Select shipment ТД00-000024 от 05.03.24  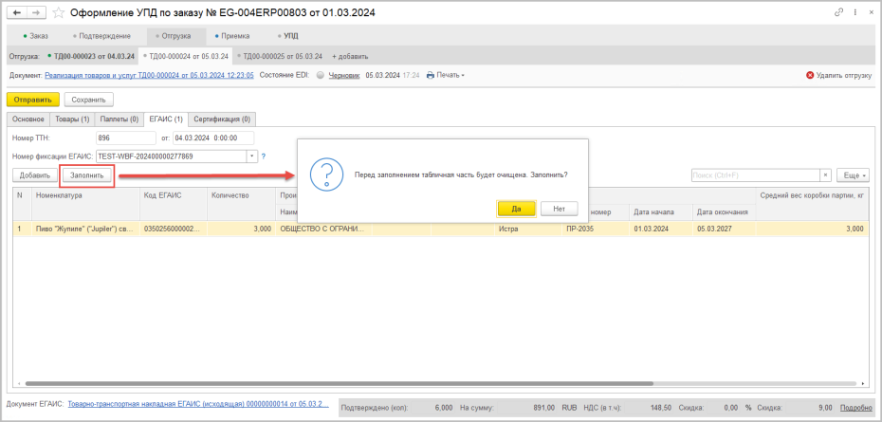click(x=185, y=56)
